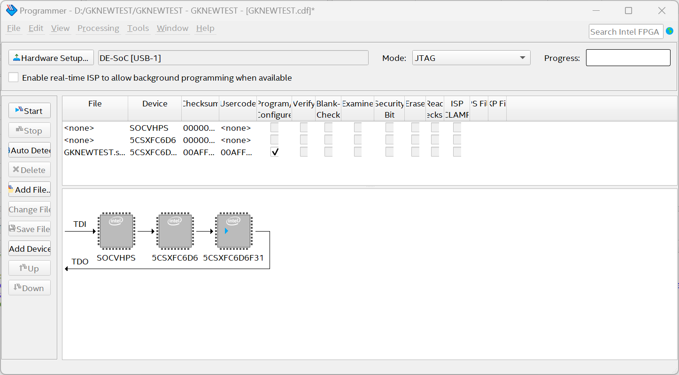Screen dimensions: 679x375
Task: Open the Processing menu
Action: [x=98, y=28]
